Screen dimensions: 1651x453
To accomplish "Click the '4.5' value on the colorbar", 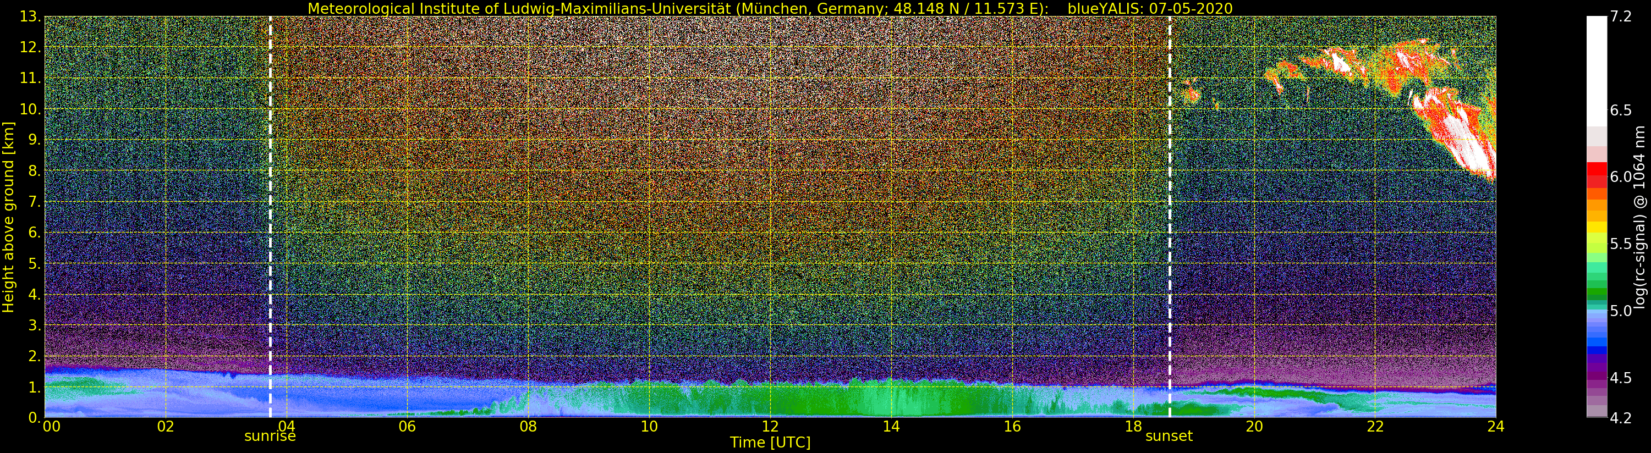I will click(1621, 377).
